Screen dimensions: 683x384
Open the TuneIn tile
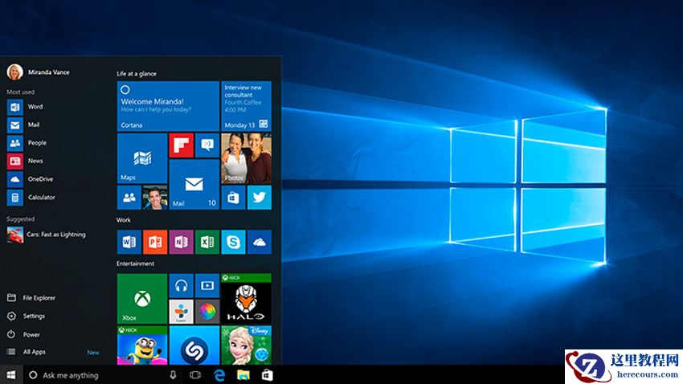[182, 312]
